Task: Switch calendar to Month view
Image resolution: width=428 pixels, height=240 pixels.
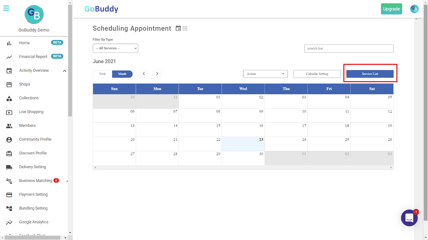Action: (x=122, y=74)
